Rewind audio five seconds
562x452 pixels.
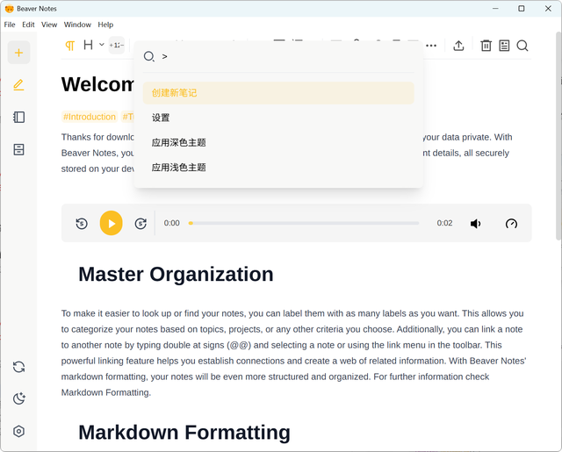[x=82, y=224]
